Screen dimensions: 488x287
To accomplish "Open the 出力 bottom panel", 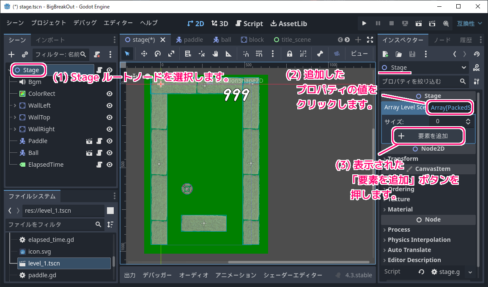I will (x=130, y=275).
